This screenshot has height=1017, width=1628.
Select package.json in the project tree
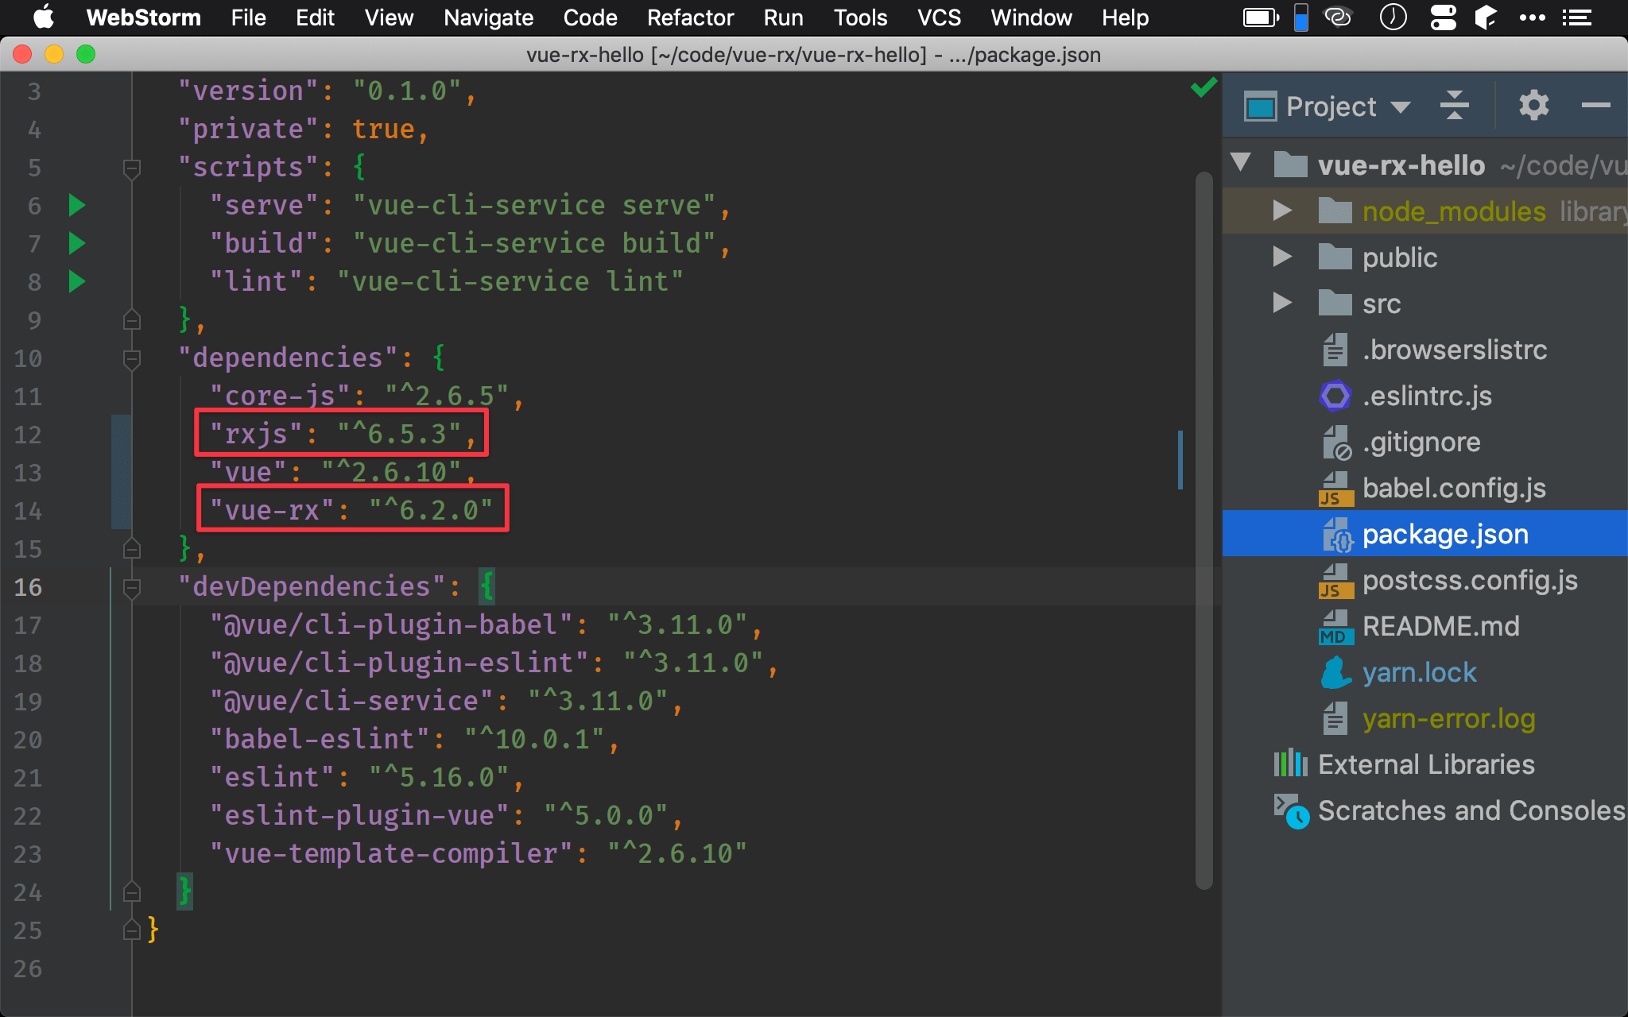click(1425, 534)
